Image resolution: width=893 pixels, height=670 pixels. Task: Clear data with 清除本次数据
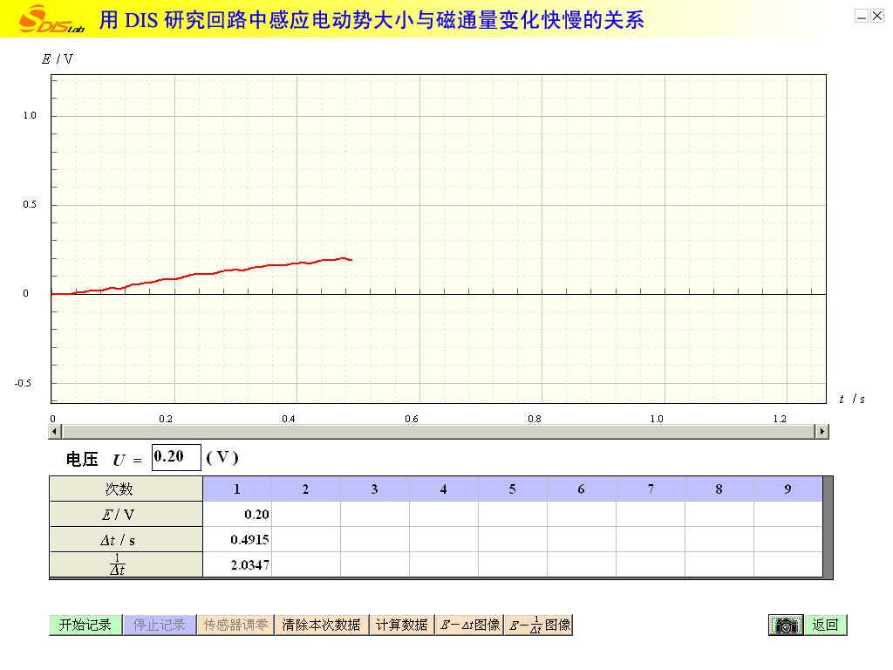click(321, 625)
